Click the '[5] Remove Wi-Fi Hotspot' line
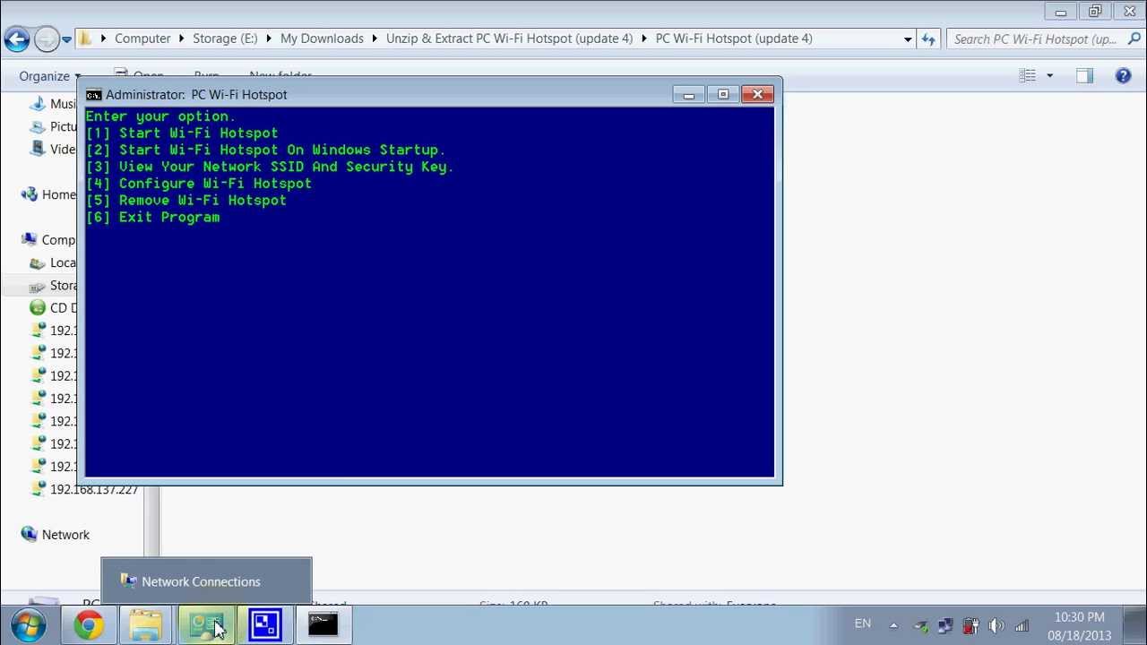Screen dimensions: 1147x645 pos(186,201)
